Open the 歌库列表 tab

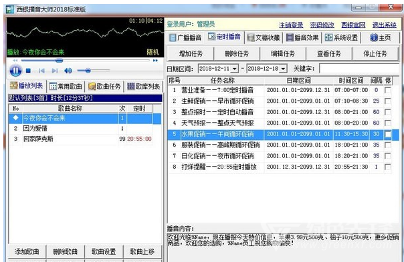pyautogui.click(x=144, y=87)
